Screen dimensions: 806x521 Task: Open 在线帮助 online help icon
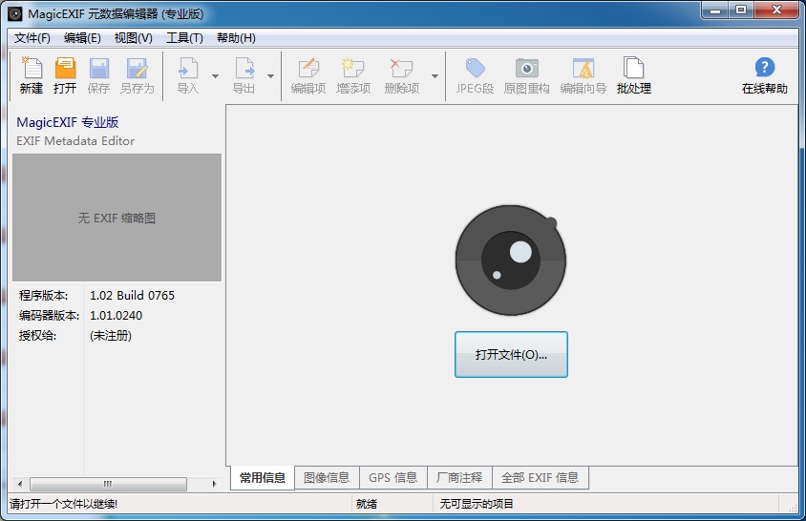(x=764, y=68)
